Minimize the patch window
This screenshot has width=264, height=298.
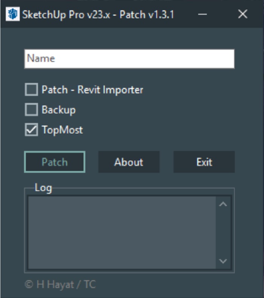click(x=203, y=14)
